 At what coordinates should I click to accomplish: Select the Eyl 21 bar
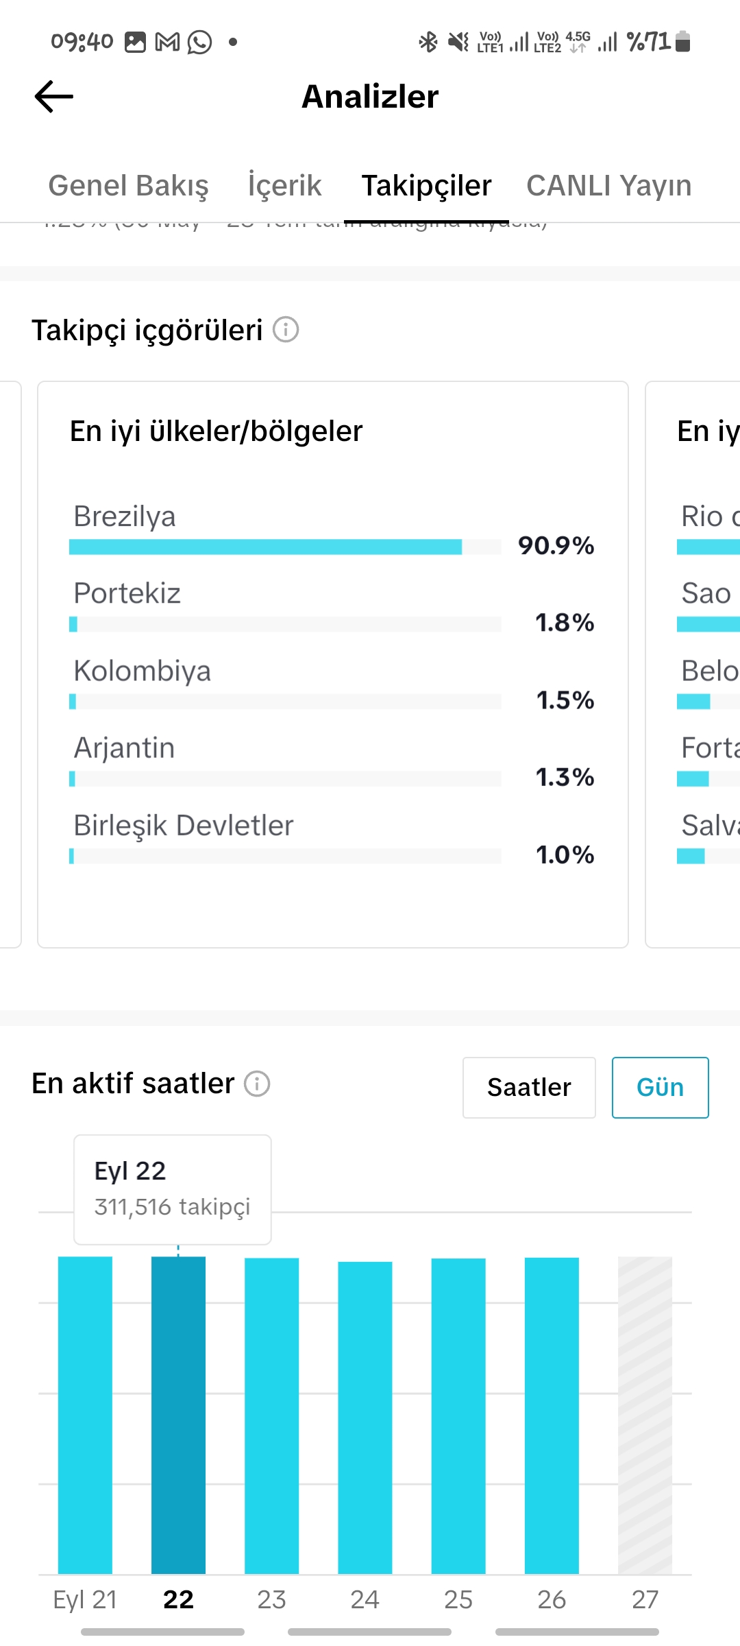click(85, 1415)
